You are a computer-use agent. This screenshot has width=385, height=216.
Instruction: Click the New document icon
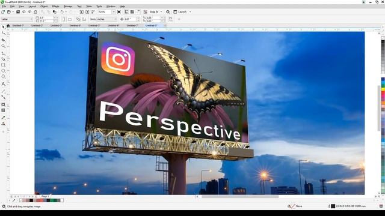tap(3, 12)
